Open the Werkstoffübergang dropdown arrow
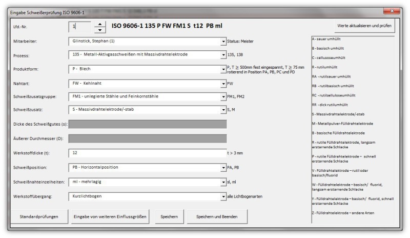The image size is (410, 238). (x=223, y=196)
